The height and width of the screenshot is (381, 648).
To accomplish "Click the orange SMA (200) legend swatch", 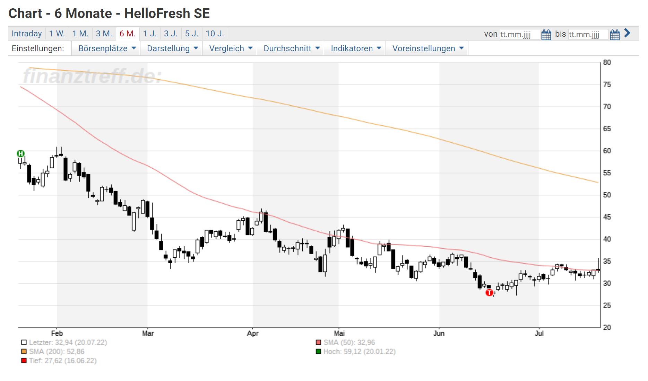I will pos(24,352).
